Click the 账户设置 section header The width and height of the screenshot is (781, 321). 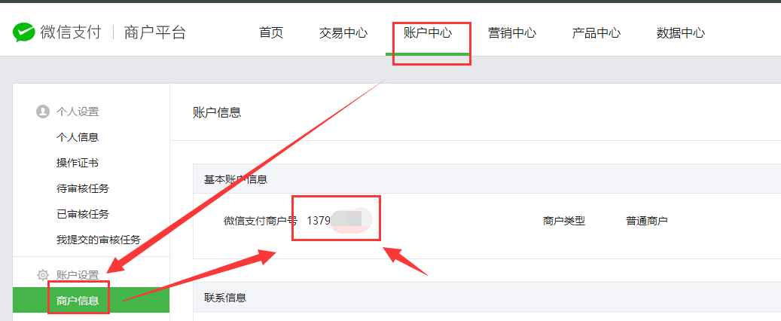(x=78, y=274)
